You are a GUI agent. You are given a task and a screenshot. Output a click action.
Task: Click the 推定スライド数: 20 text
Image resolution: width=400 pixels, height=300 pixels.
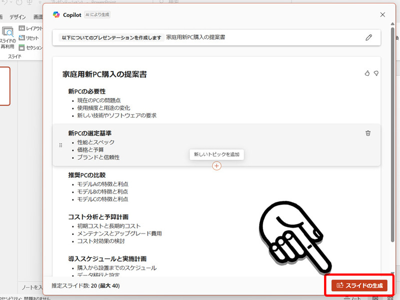pos(74,285)
